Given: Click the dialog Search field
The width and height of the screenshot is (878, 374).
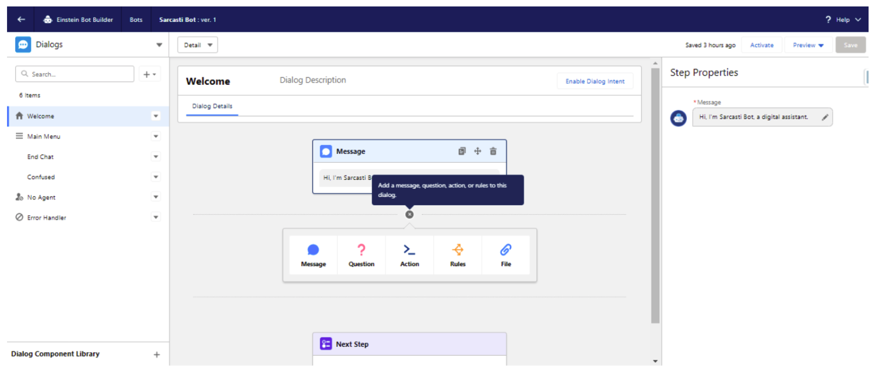Looking at the screenshot, I should pyautogui.click(x=75, y=74).
